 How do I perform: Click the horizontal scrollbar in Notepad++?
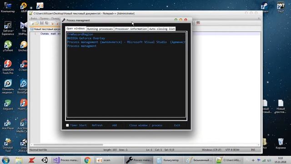(x=68, y=145)
